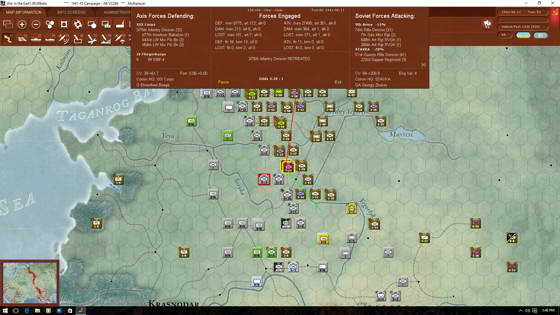This screenshot has width=560, height=315.
Task: Select F1 move mode button
Action: coord(8,38)
